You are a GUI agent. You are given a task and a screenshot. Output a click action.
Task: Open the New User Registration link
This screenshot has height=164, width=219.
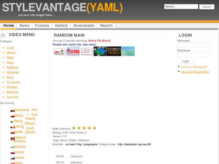195,72
